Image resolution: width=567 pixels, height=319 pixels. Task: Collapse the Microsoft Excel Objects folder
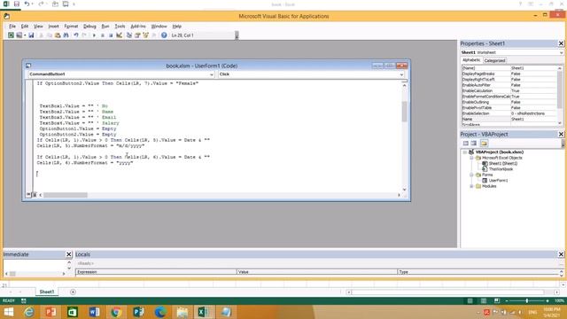pos(471,158)
